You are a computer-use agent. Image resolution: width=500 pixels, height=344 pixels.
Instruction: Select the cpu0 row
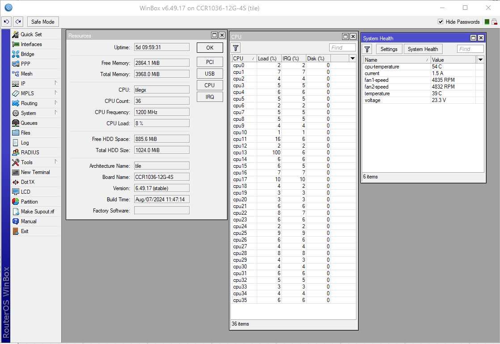293,65
